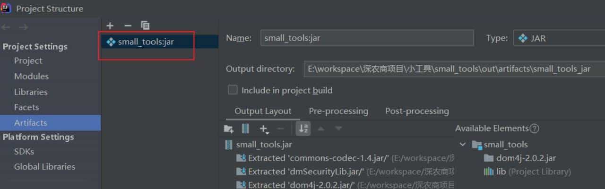Open the Global Libraries settings
The width and height of the screenshot is (605, 189).
[x=44, y=166]
